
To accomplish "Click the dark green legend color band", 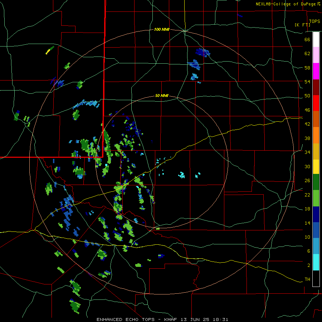I will tap(316, 182).
